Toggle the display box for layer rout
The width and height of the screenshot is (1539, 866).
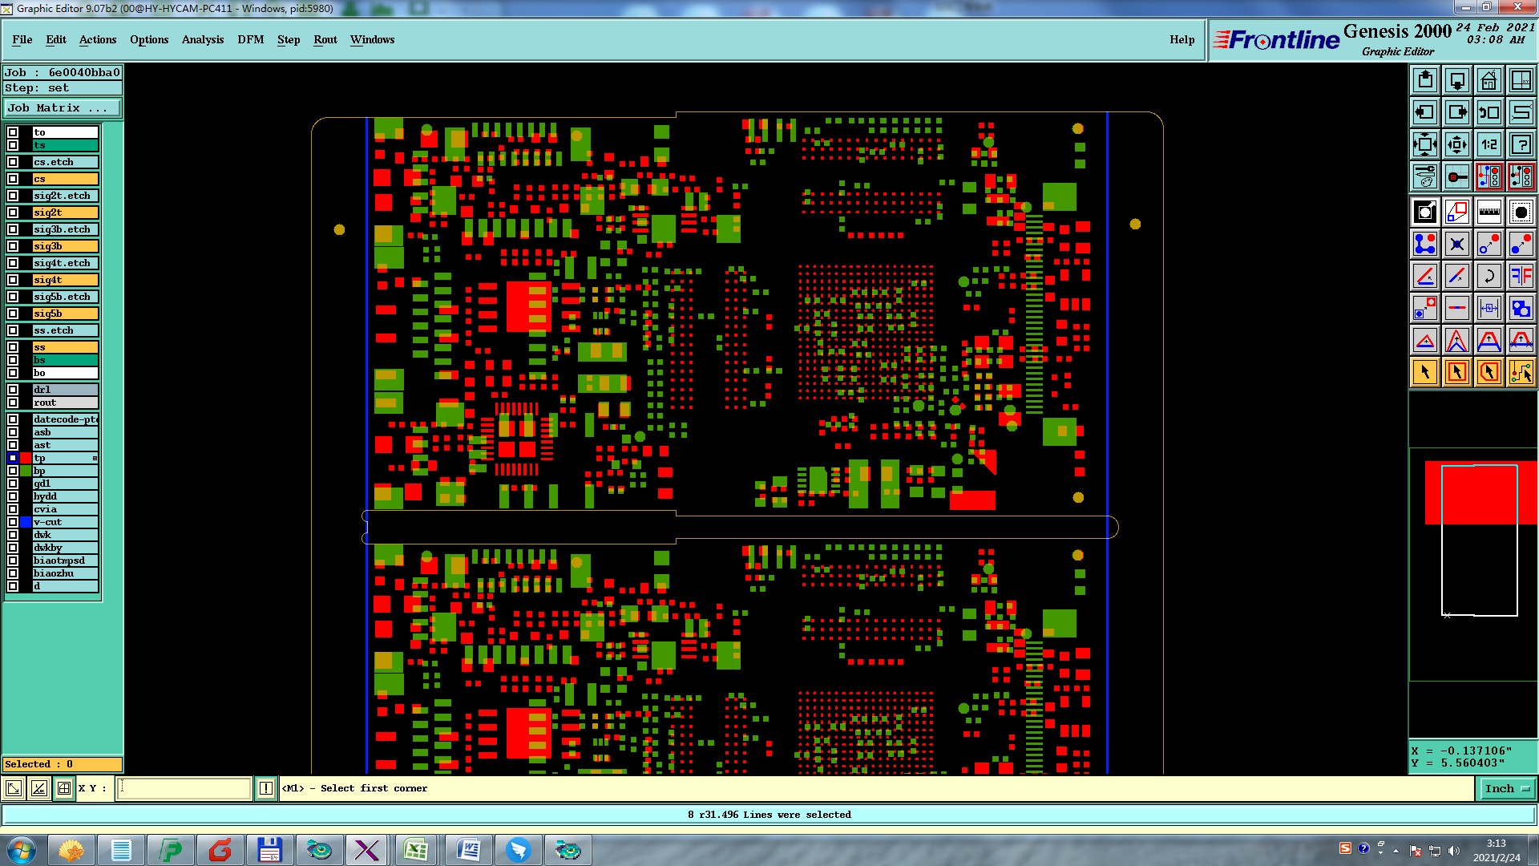pyautogui.click(x=13, y=403)
